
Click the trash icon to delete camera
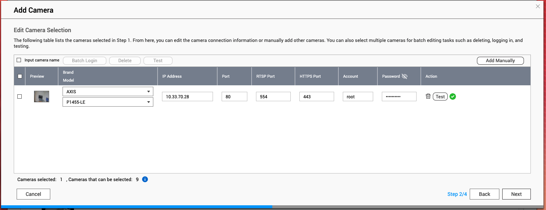click(x=428, y=97)
